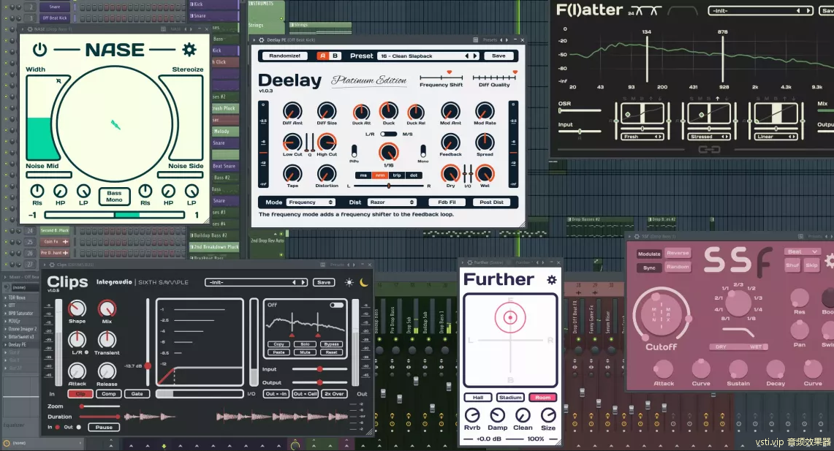The width and height of the screenshot is (834, 451).
Task: Click the SSF Sustain knob
Action: (x=738, y=368)
